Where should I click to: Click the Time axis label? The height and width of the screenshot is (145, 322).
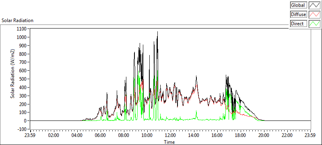coord(169,142)
